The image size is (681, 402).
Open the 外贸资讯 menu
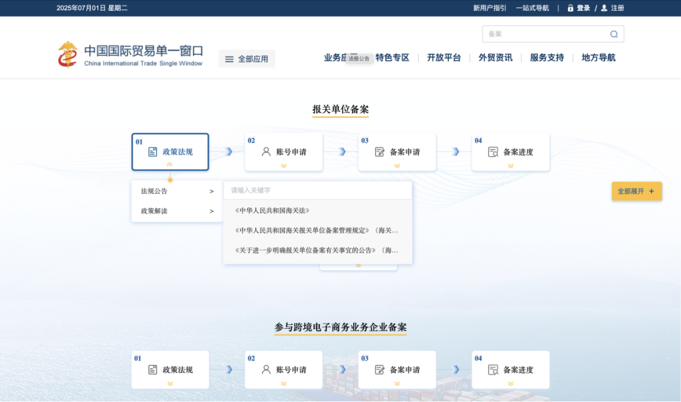[496, 57]
